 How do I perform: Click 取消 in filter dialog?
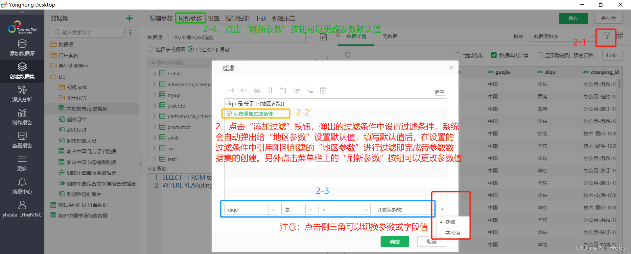[x=432, y=241]
